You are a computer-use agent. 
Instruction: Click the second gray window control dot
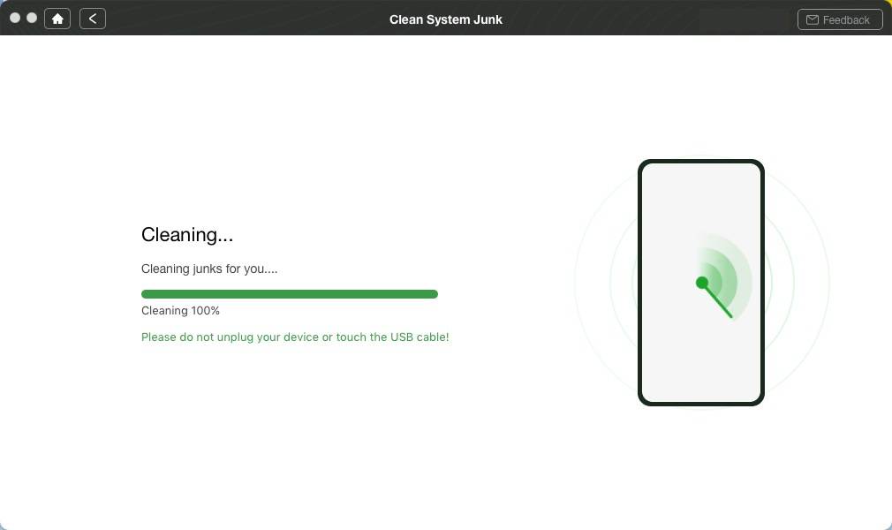(x=32, y=18)
